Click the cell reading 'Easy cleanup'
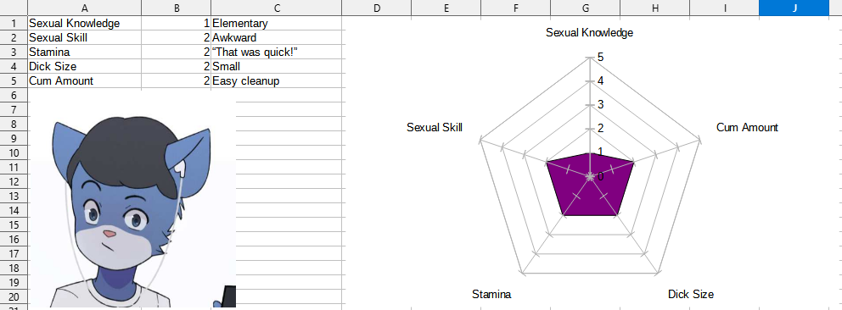The height and width of the screenshot is (310, 842). [277, 80]
